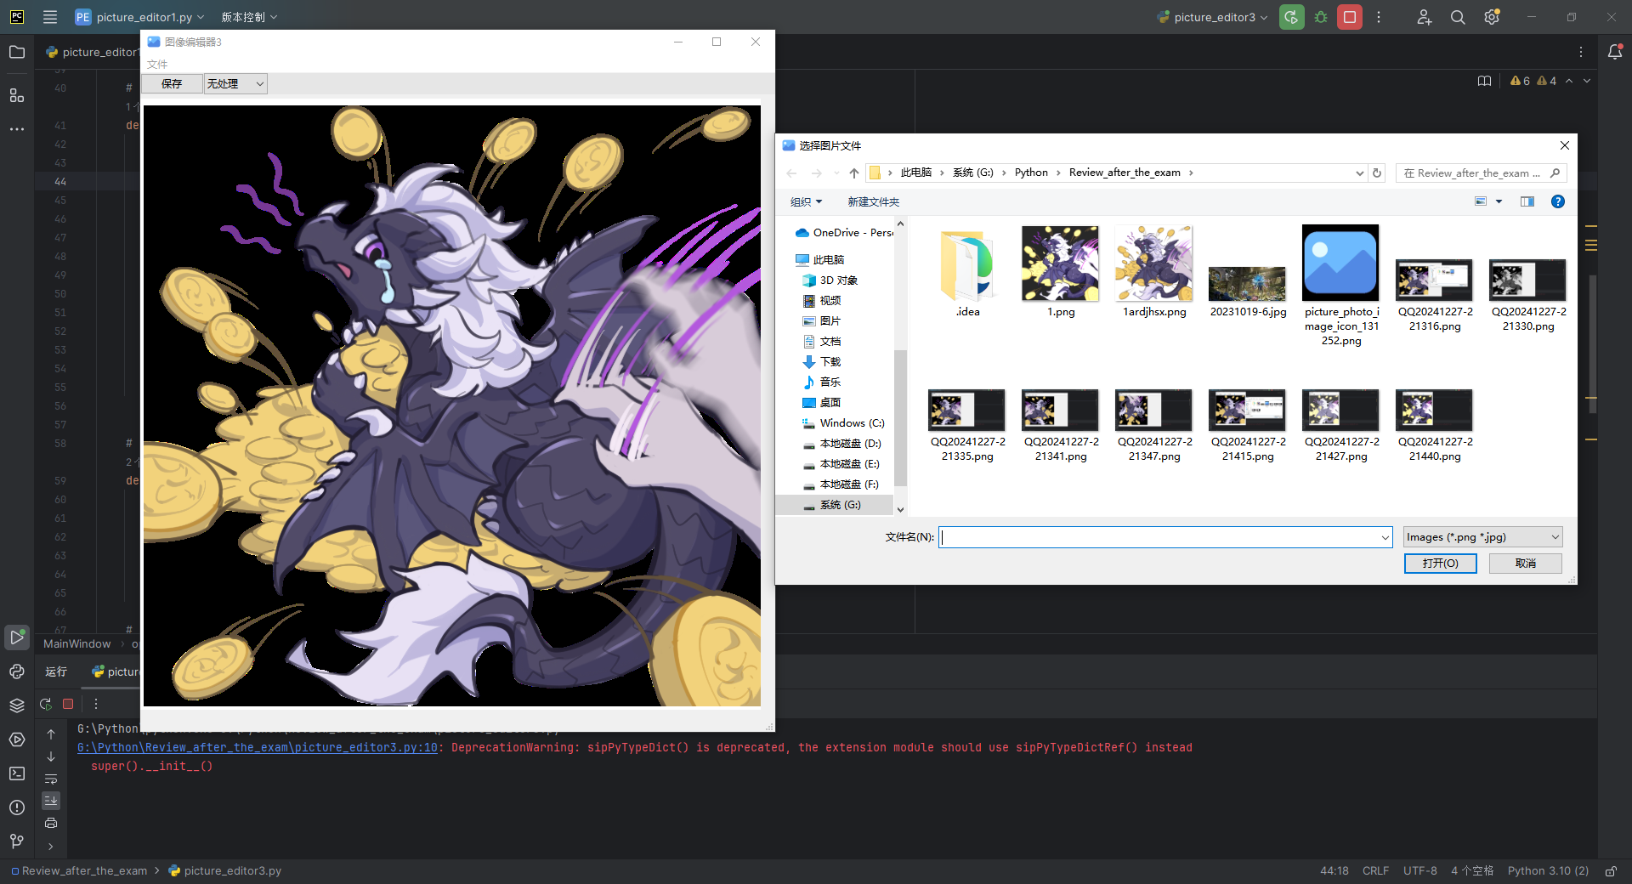Screen dimensions: 1632x884
Task: Open the Project tool window folder icon
Action: pyautogui.click(x=17, y=52)
